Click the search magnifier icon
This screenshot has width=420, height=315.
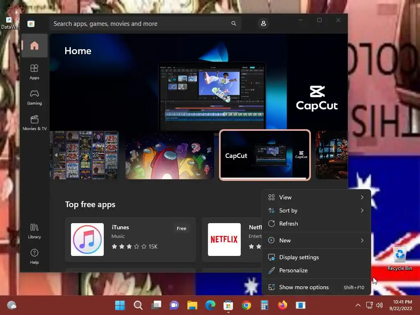point(233,23)
